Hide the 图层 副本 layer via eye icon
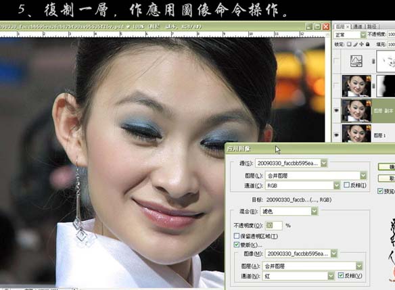 tap(337, 110)
